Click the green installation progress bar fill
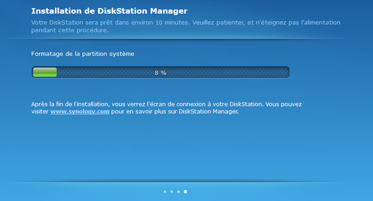The width and height of the screenshot is (373, 201). coord(45,72)
